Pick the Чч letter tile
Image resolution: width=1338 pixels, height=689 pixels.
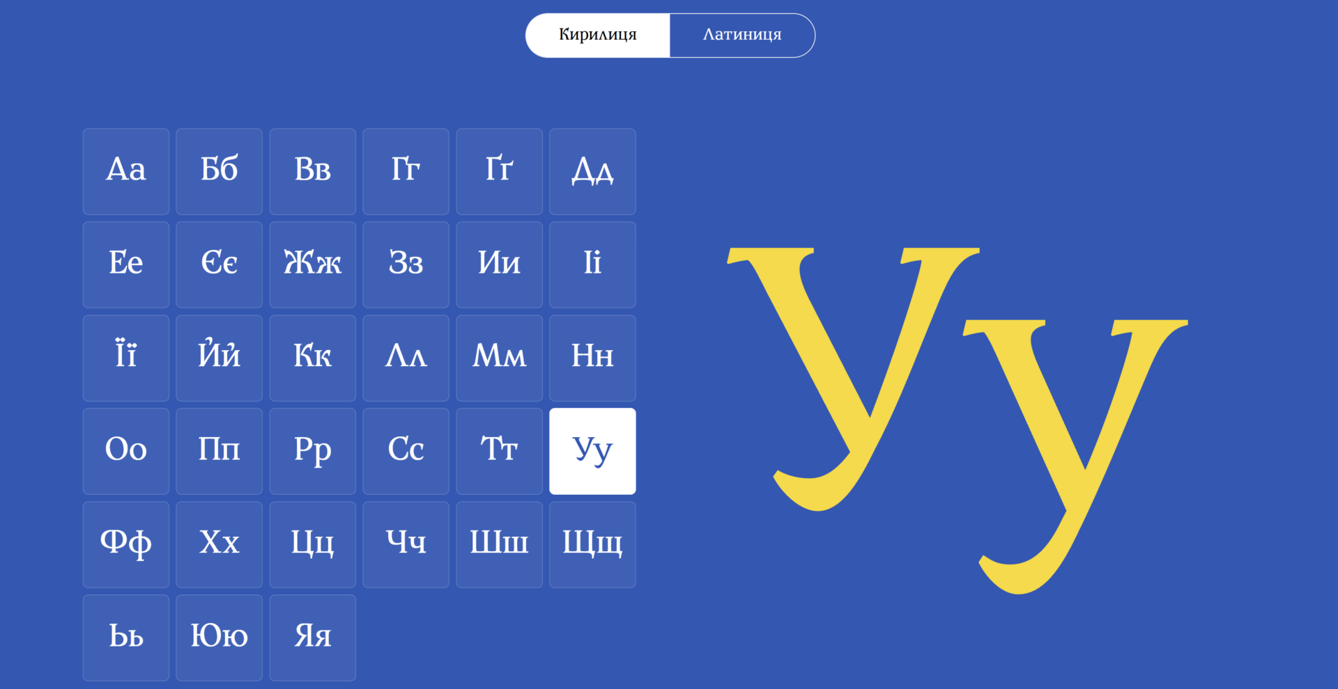(406, 544)
